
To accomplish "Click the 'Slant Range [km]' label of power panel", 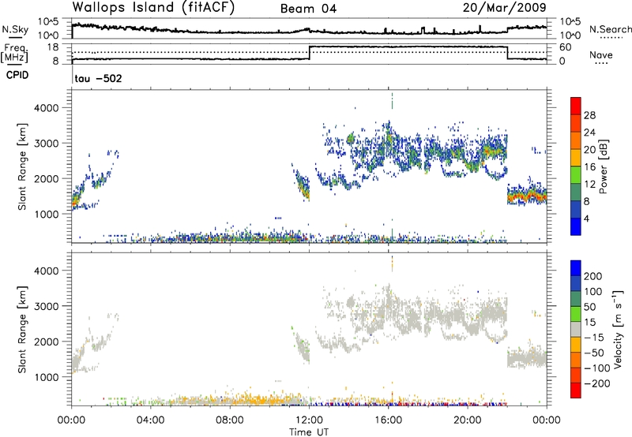I will coord(22,166).
